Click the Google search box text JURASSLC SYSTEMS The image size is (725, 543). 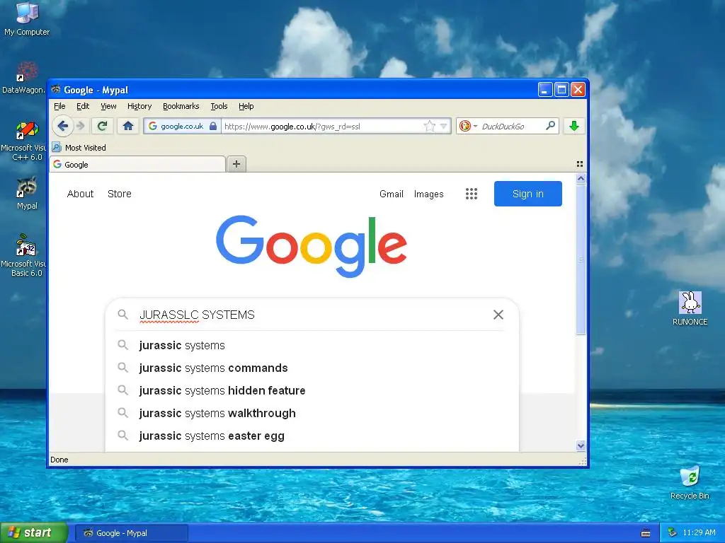(x=197, y=315)
